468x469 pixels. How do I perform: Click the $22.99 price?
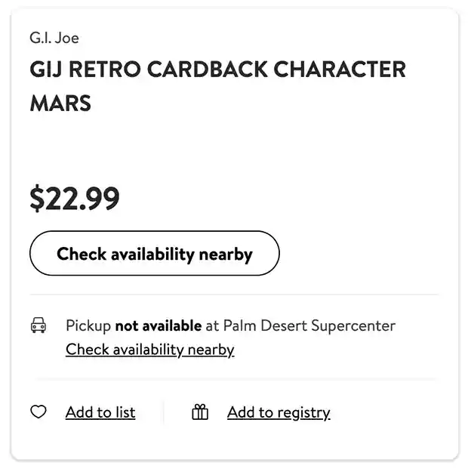point(75,199)
